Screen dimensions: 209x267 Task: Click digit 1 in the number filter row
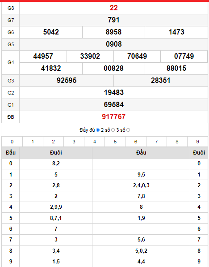click(x=33, y=142)
